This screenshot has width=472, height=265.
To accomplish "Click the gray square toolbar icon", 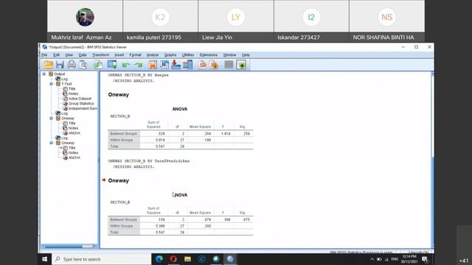I will 229,64.
